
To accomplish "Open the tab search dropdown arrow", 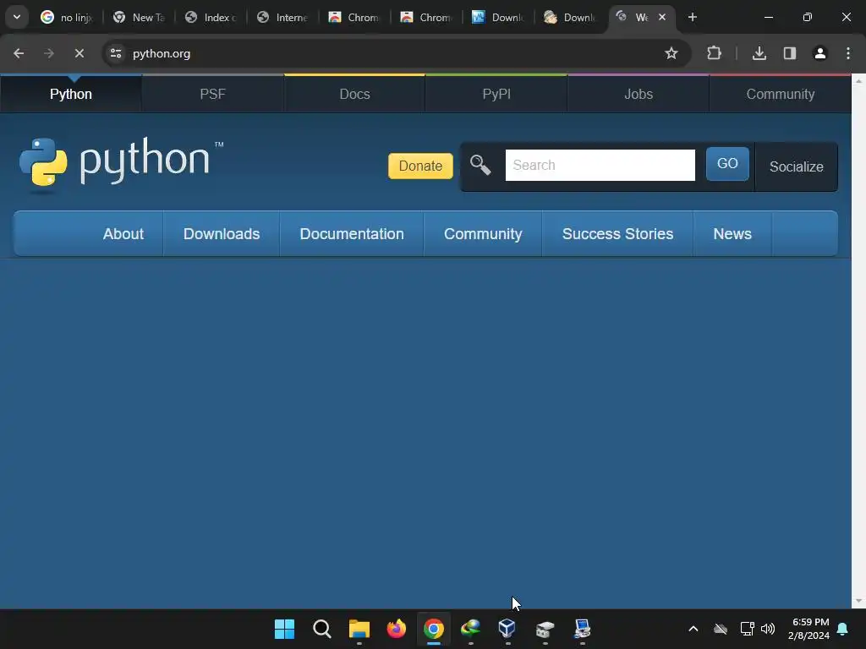I will pyautogui.click(x=17, y=17).
